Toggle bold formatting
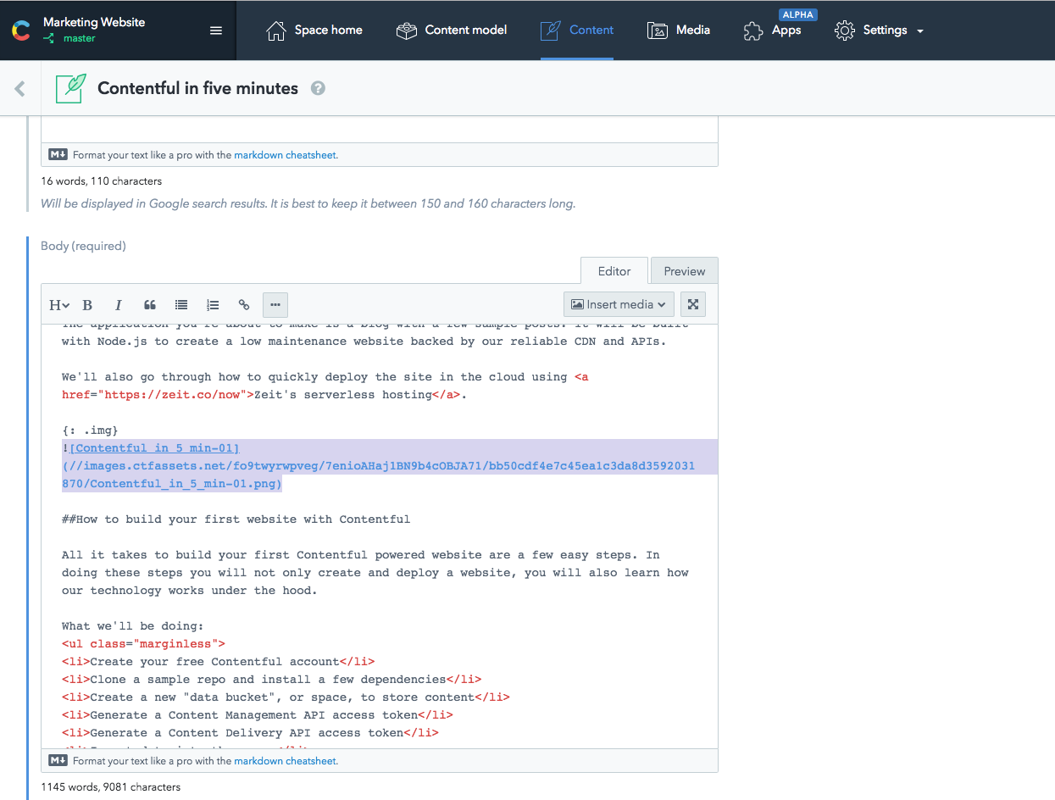1055x800 pixels. click(x=87, y=305)
